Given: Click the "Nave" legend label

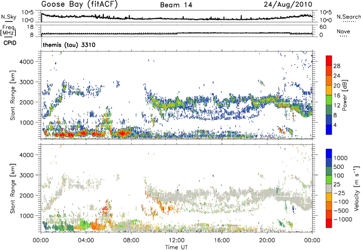Looking at the screenshot, I should pyautogui.click(x=343, y=31).
